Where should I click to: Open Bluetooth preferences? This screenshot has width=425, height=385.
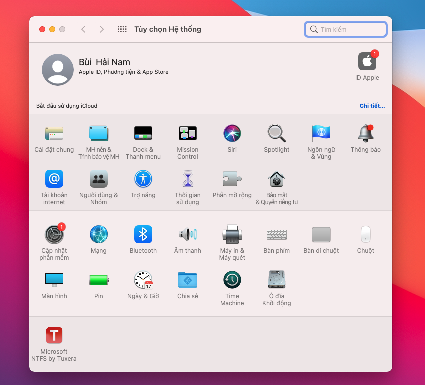tap(143, 234)
